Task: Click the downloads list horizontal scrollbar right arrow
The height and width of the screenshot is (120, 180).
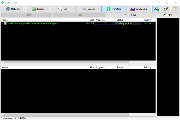Action: pyautogui.click(x=154, y=62)
